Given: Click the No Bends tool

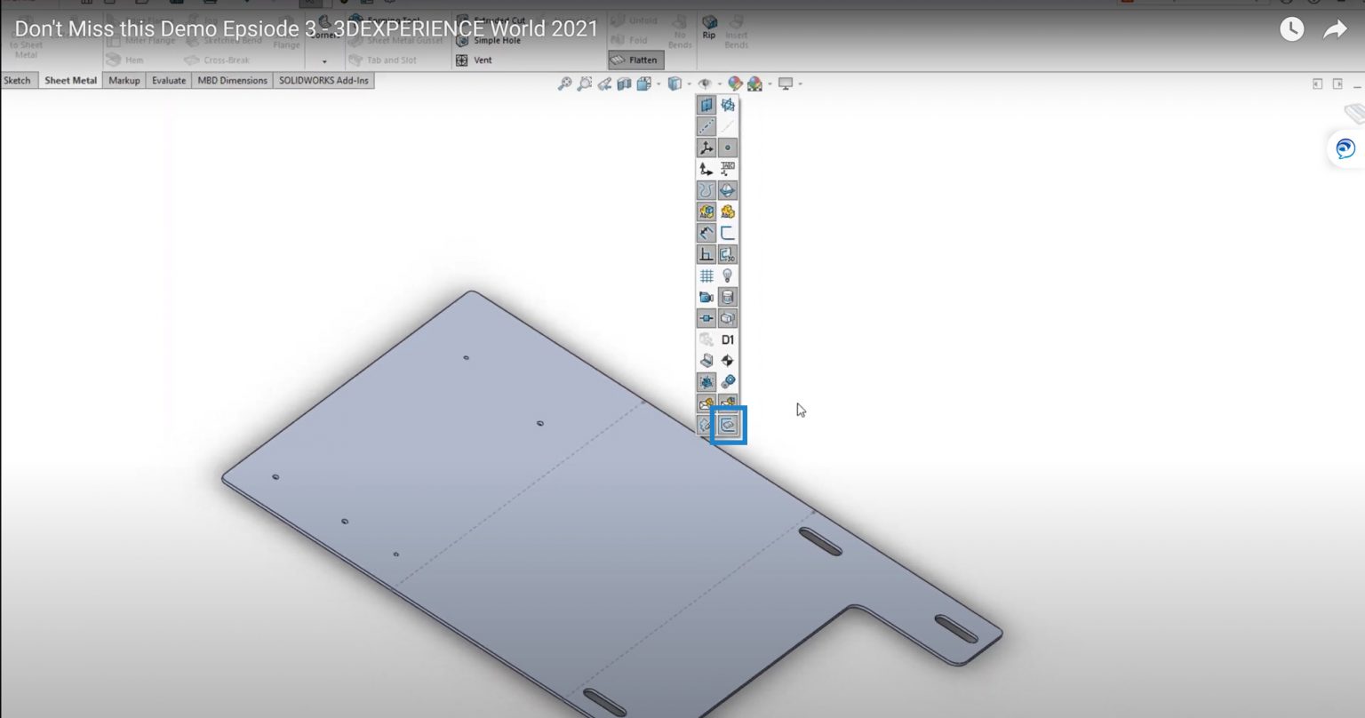Looking at the screenshot, I should [x=680, y=30].
